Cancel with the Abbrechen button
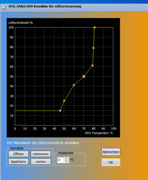The height and width of the screenshot is (180, 148). coord(111,152)
